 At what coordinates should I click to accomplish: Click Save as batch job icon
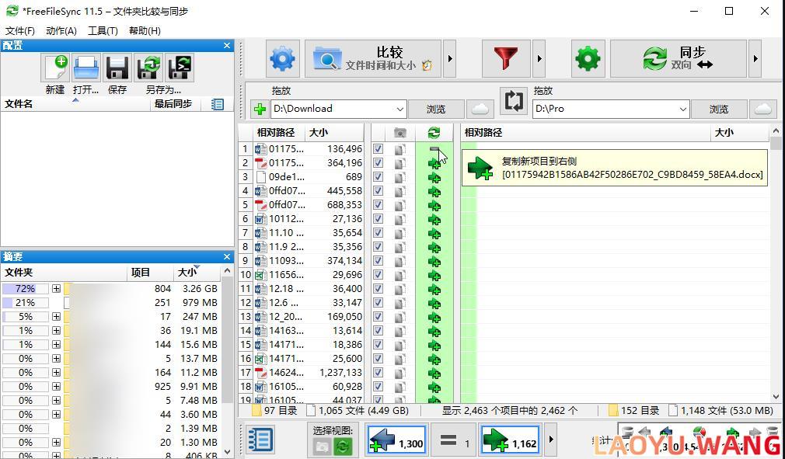[x=180, y=68]
